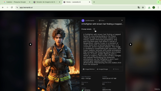Image resolution: width=161 pixels, height=91 pixels.
Task: View site information icon in address bar
Action: pyautogui.click(x=17, y=7)
